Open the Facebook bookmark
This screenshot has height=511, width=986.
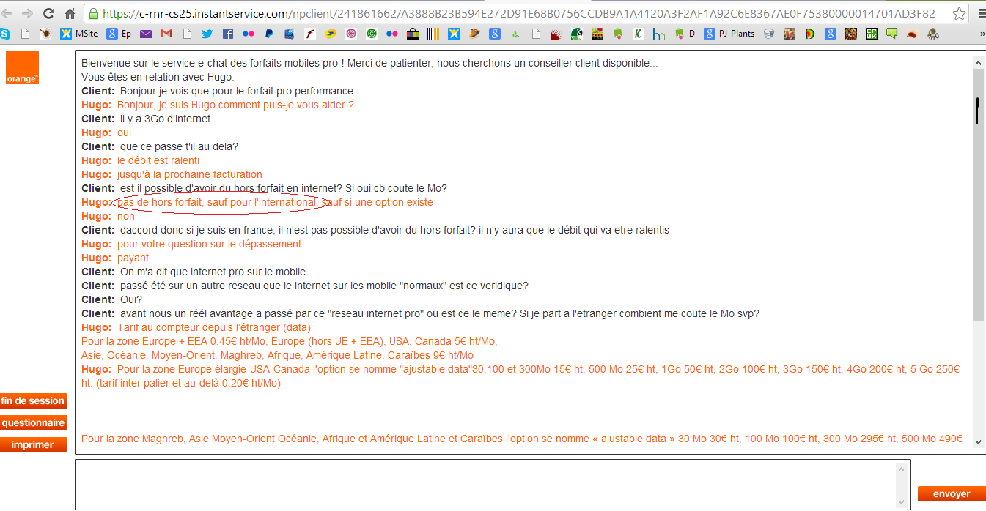coord(228,34)
